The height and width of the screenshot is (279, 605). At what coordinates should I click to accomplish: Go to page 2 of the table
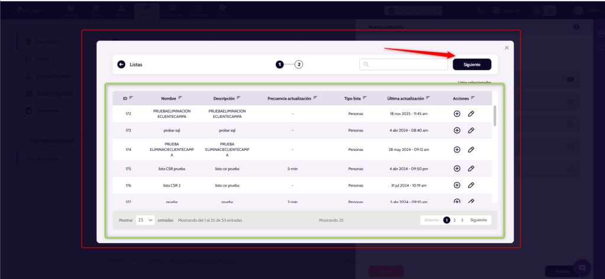pyautogui.click(x=454, y=220)
